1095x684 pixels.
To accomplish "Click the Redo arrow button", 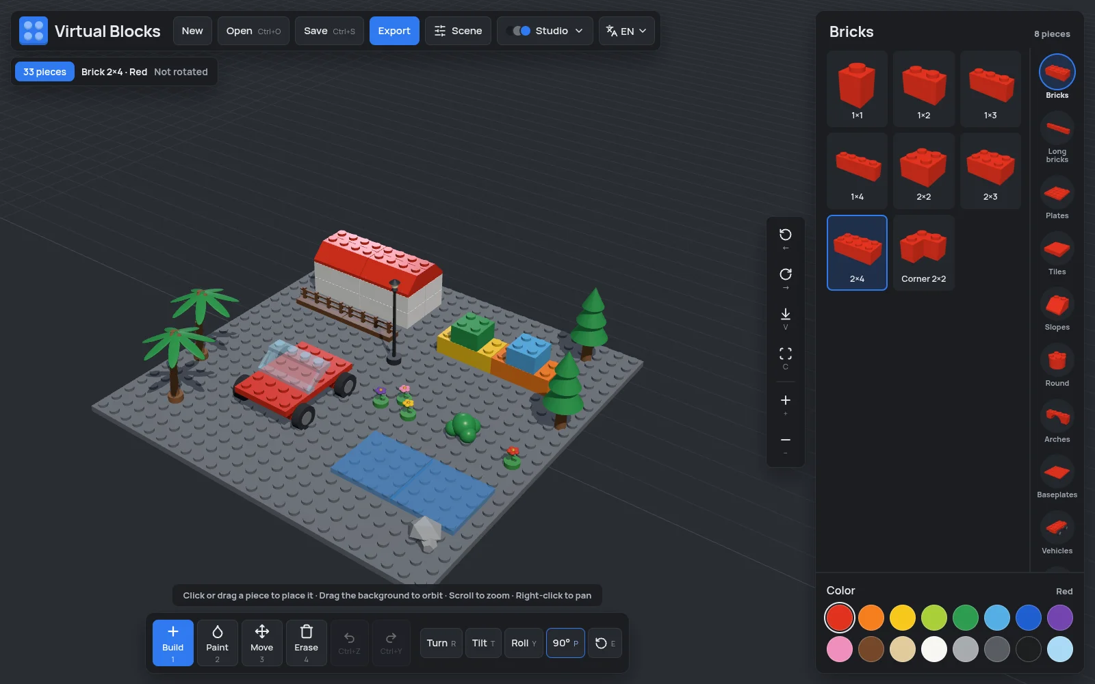I will pyautogui.click(x=391, y=643).
